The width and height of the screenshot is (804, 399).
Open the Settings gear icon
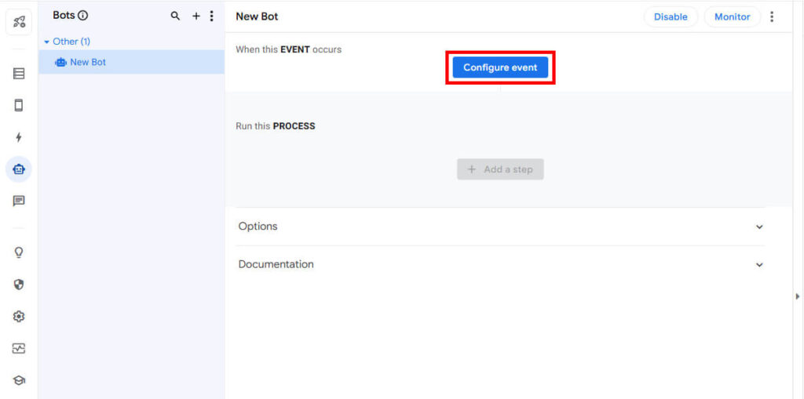[19, 317]
